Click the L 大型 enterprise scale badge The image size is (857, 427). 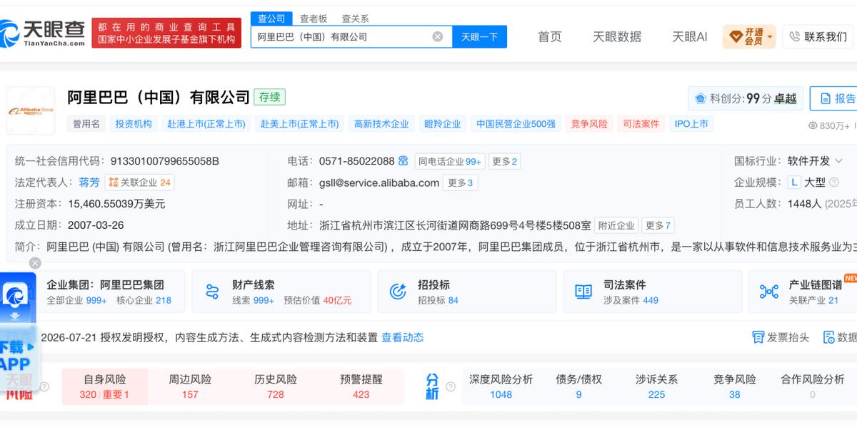click(x=807, y=182)
